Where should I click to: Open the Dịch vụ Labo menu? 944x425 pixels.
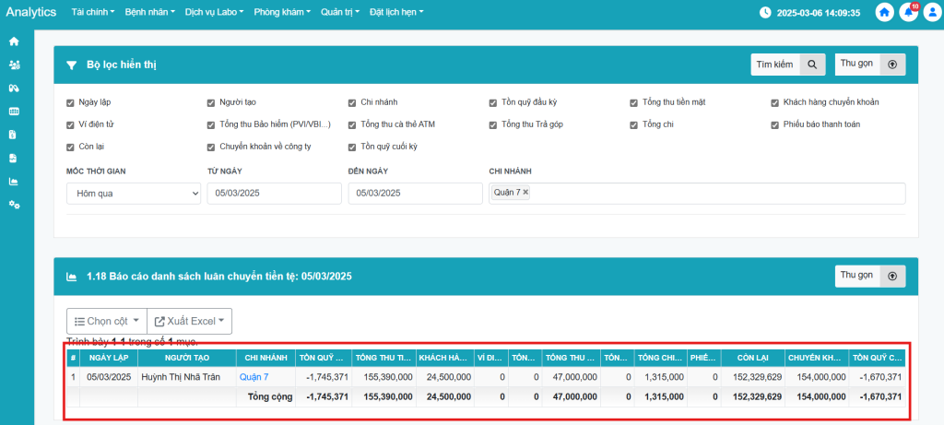click(x=214, y=13)
